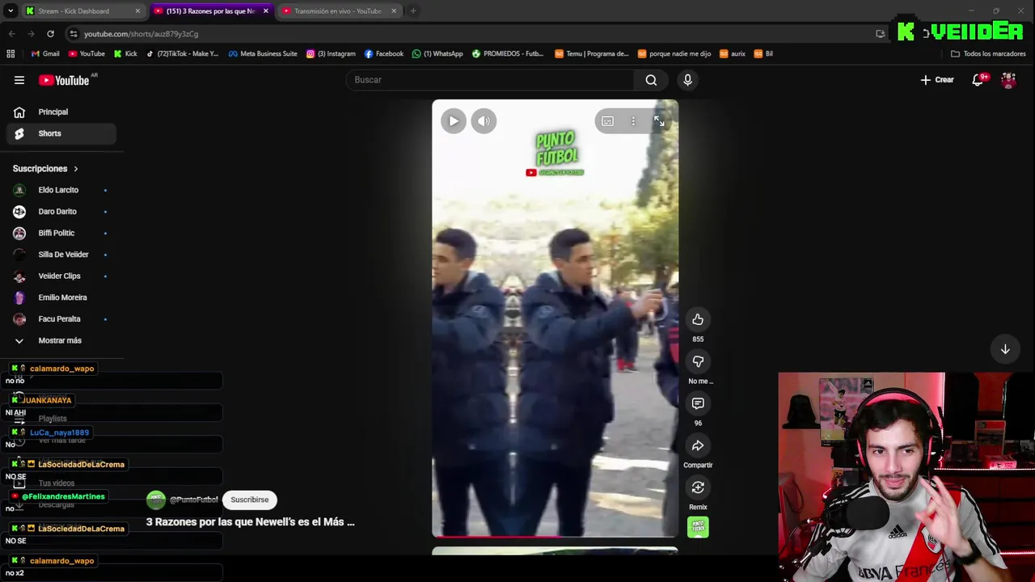Toggle subtitles on the Short

[x=607, y=121]
